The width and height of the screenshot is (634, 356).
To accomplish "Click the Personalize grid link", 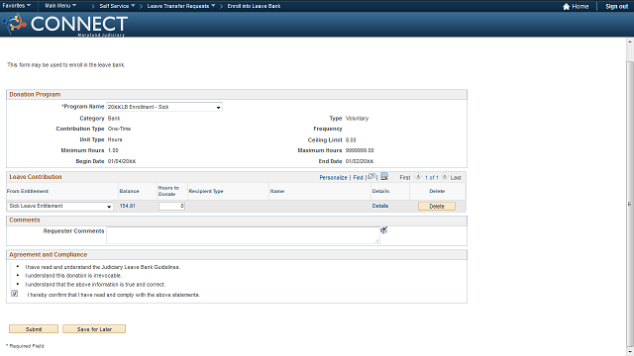I will 333,178.
